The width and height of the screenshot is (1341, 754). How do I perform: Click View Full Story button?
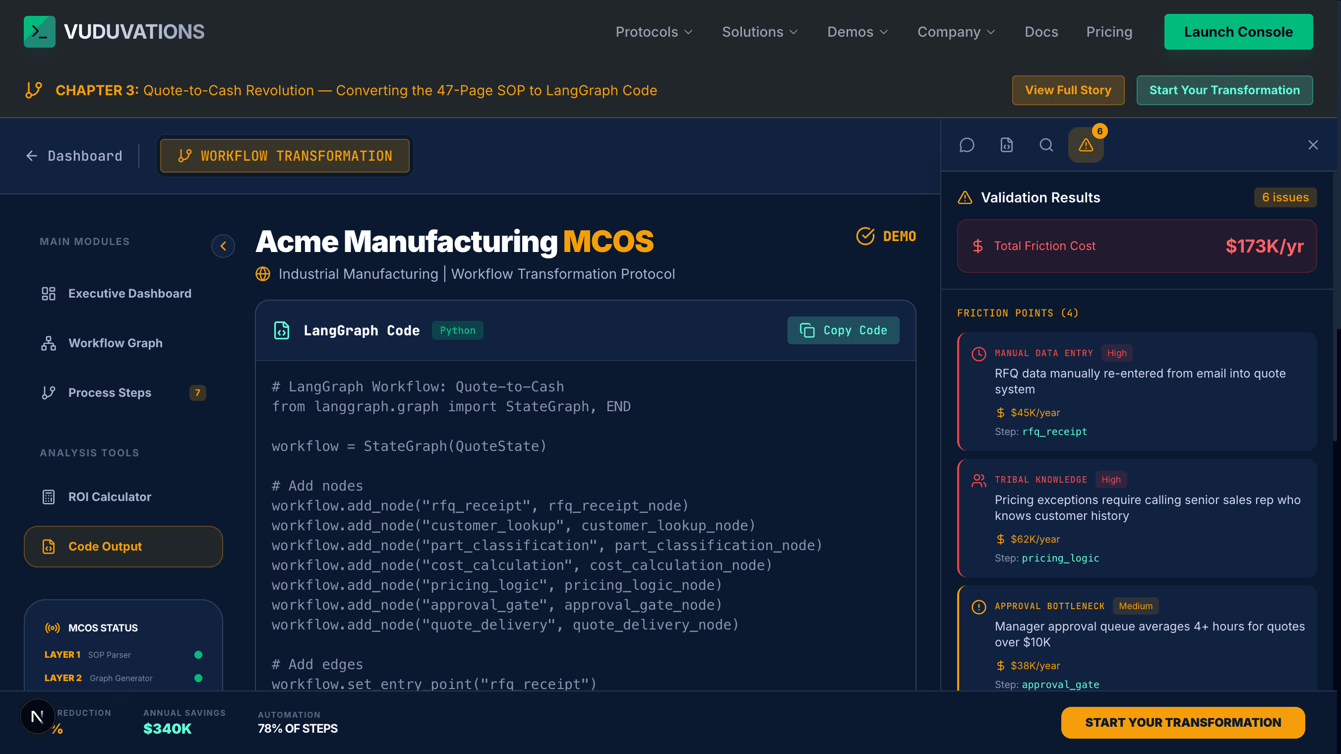1068,90
